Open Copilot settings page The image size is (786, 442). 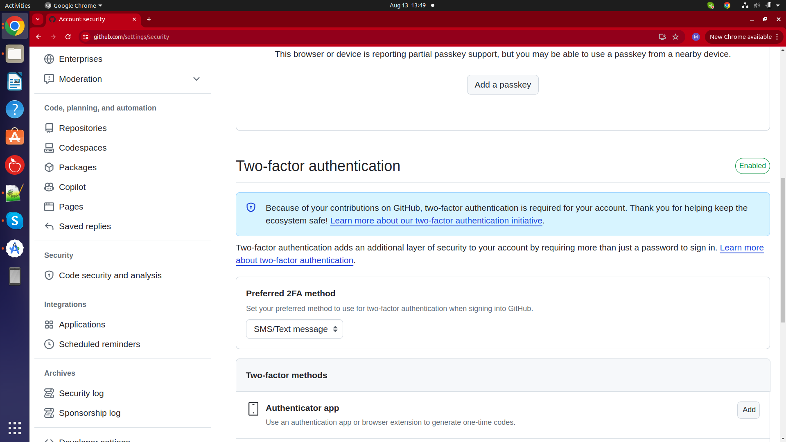coord(72,187)
